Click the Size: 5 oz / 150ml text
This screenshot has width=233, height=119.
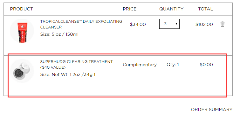click(59, 34)
